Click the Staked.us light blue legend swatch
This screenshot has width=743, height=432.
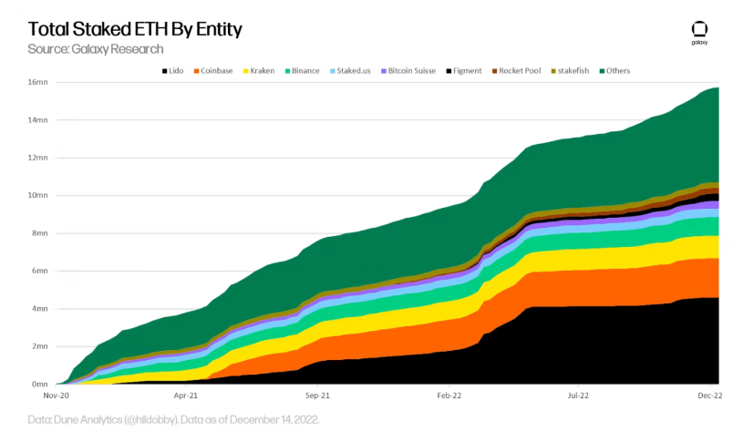pos(333,71)
